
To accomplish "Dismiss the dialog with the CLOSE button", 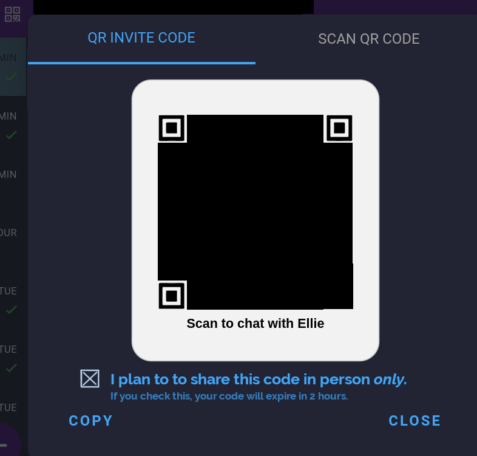I will [x=414, y=421].
